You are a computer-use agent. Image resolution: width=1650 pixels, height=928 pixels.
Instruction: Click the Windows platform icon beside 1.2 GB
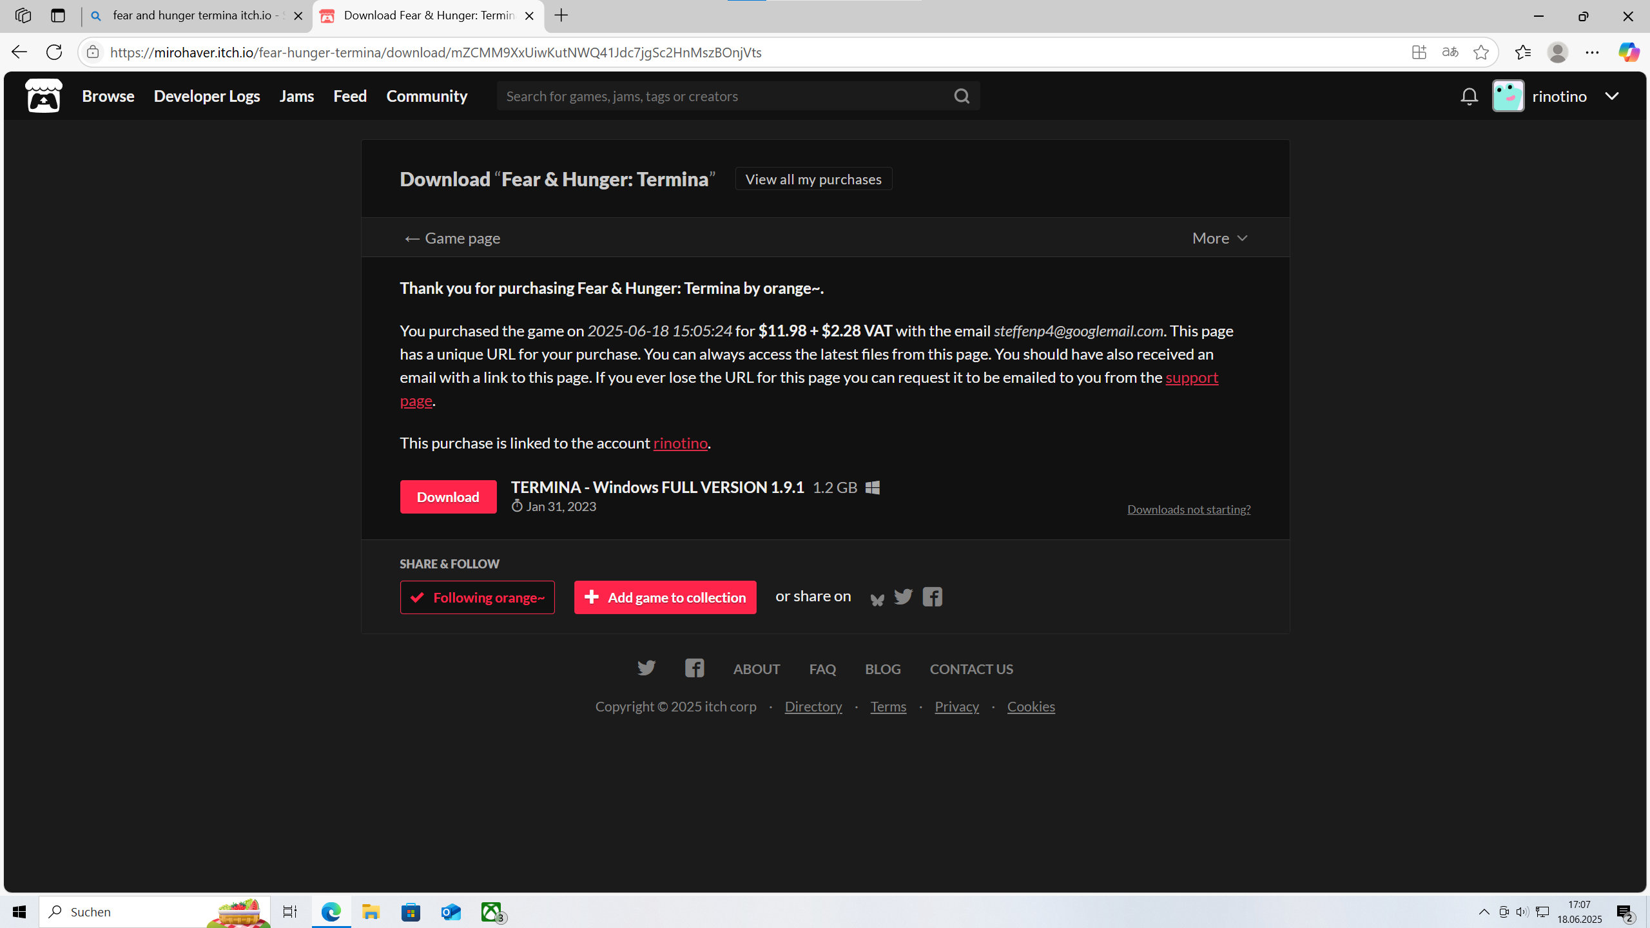(873, 488)
